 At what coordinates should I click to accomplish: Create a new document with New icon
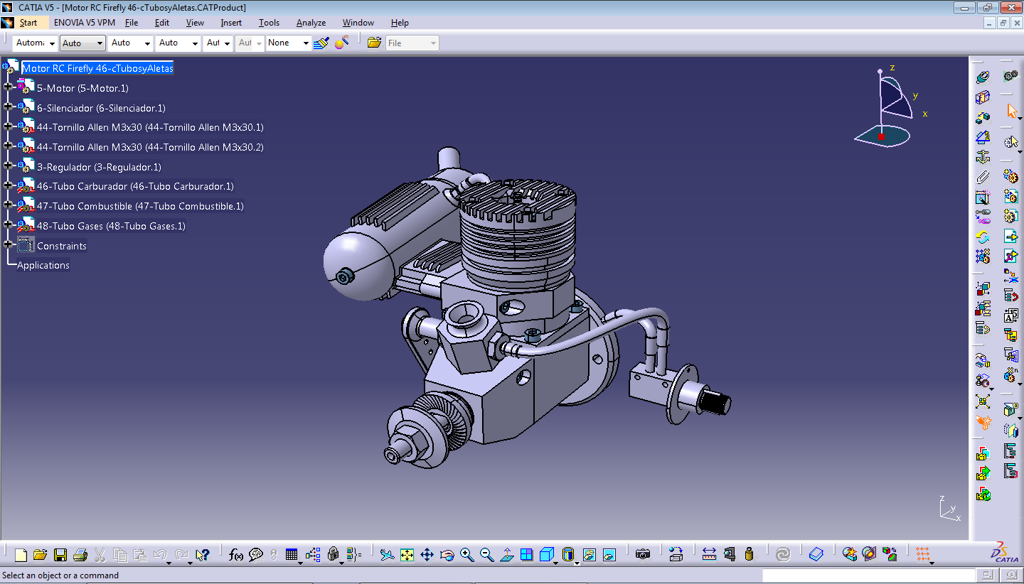coord(21,555)
